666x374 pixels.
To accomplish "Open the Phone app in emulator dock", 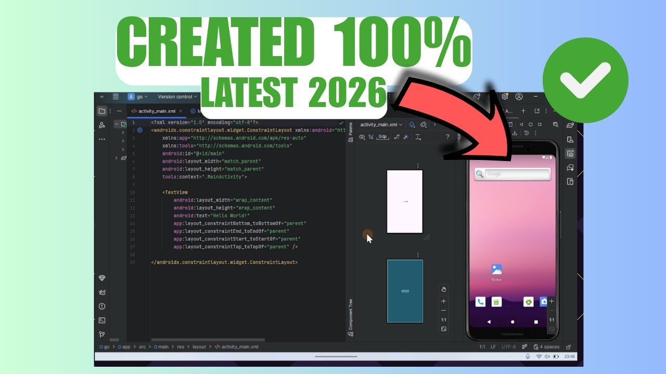I will pyautogui.click(x=480, y=301).
